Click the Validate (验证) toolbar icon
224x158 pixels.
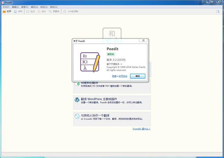click(x=27, y=12)
